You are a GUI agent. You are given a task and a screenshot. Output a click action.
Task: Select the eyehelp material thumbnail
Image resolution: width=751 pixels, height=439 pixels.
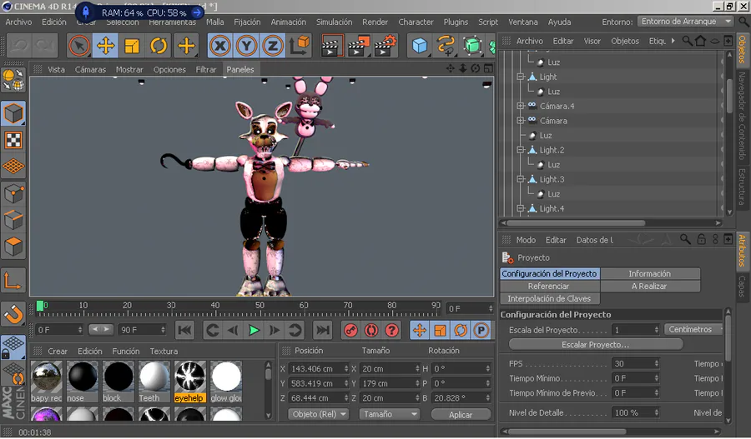click(x=189, y=382)
